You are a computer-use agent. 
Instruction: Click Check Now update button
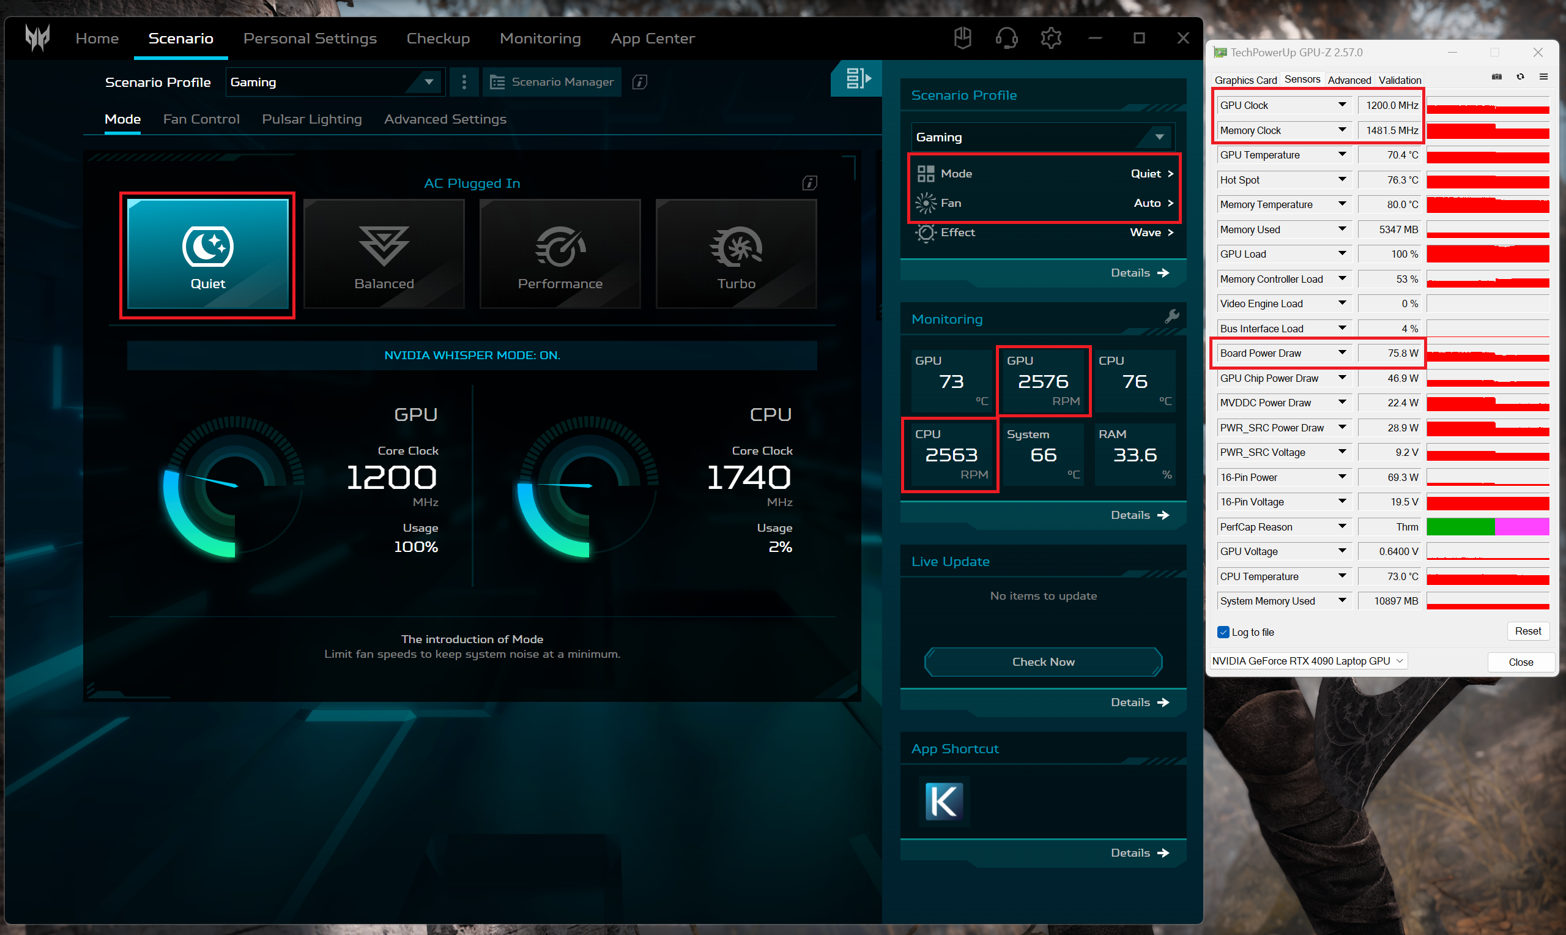(x=1044, y=661)
